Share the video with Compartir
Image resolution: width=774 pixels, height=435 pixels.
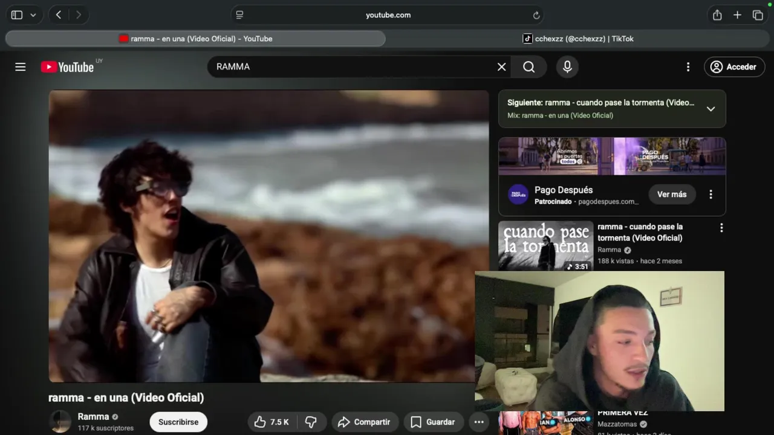[x=364, y=422]
